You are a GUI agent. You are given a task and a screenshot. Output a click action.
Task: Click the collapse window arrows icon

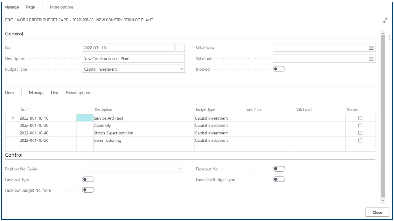pyautogui.click(x=385, y=21)
